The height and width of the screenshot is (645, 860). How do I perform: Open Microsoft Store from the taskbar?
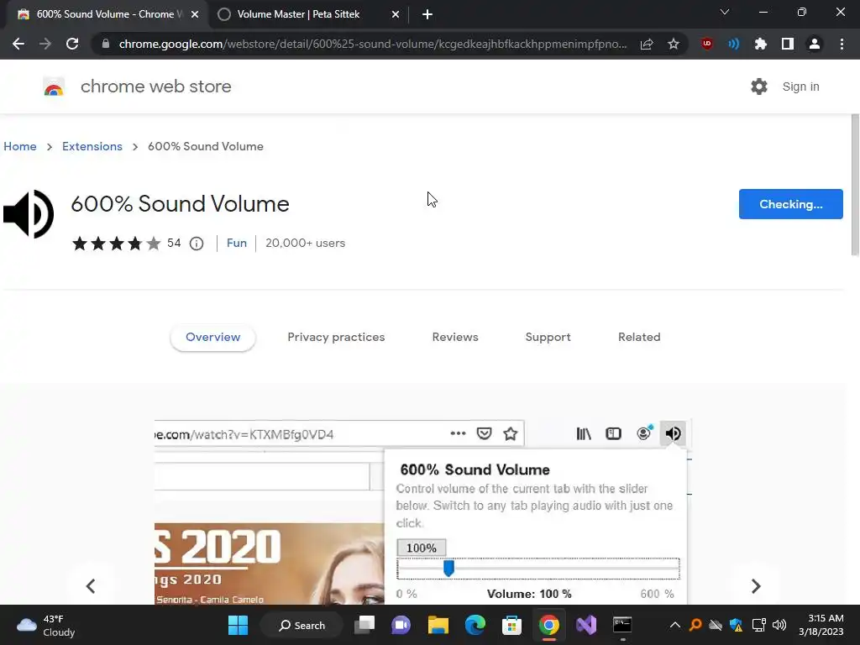(511, 625)
